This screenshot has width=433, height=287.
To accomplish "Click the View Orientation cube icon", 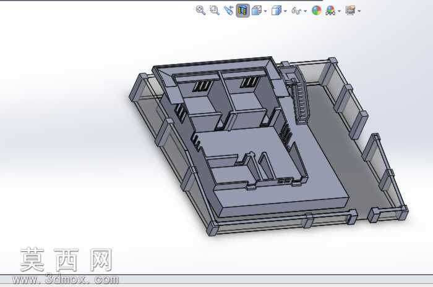I will tap(257, 10).
